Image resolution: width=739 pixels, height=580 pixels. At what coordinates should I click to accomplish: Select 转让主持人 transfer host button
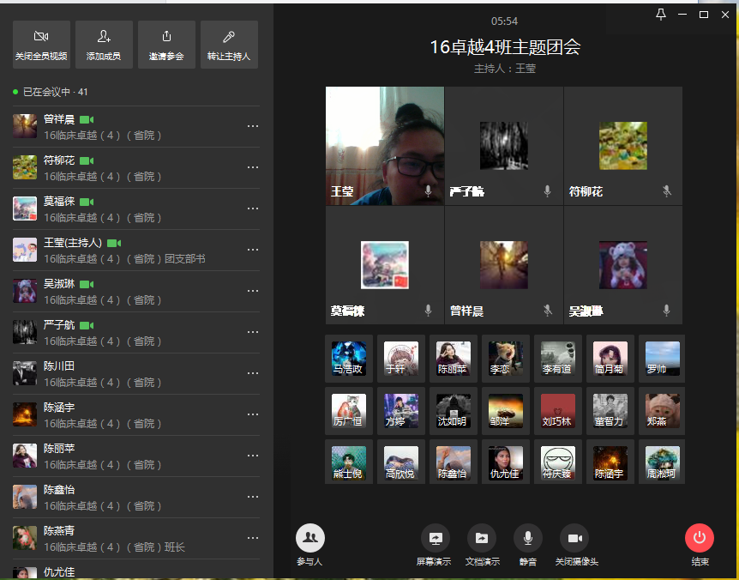[229, 45]
